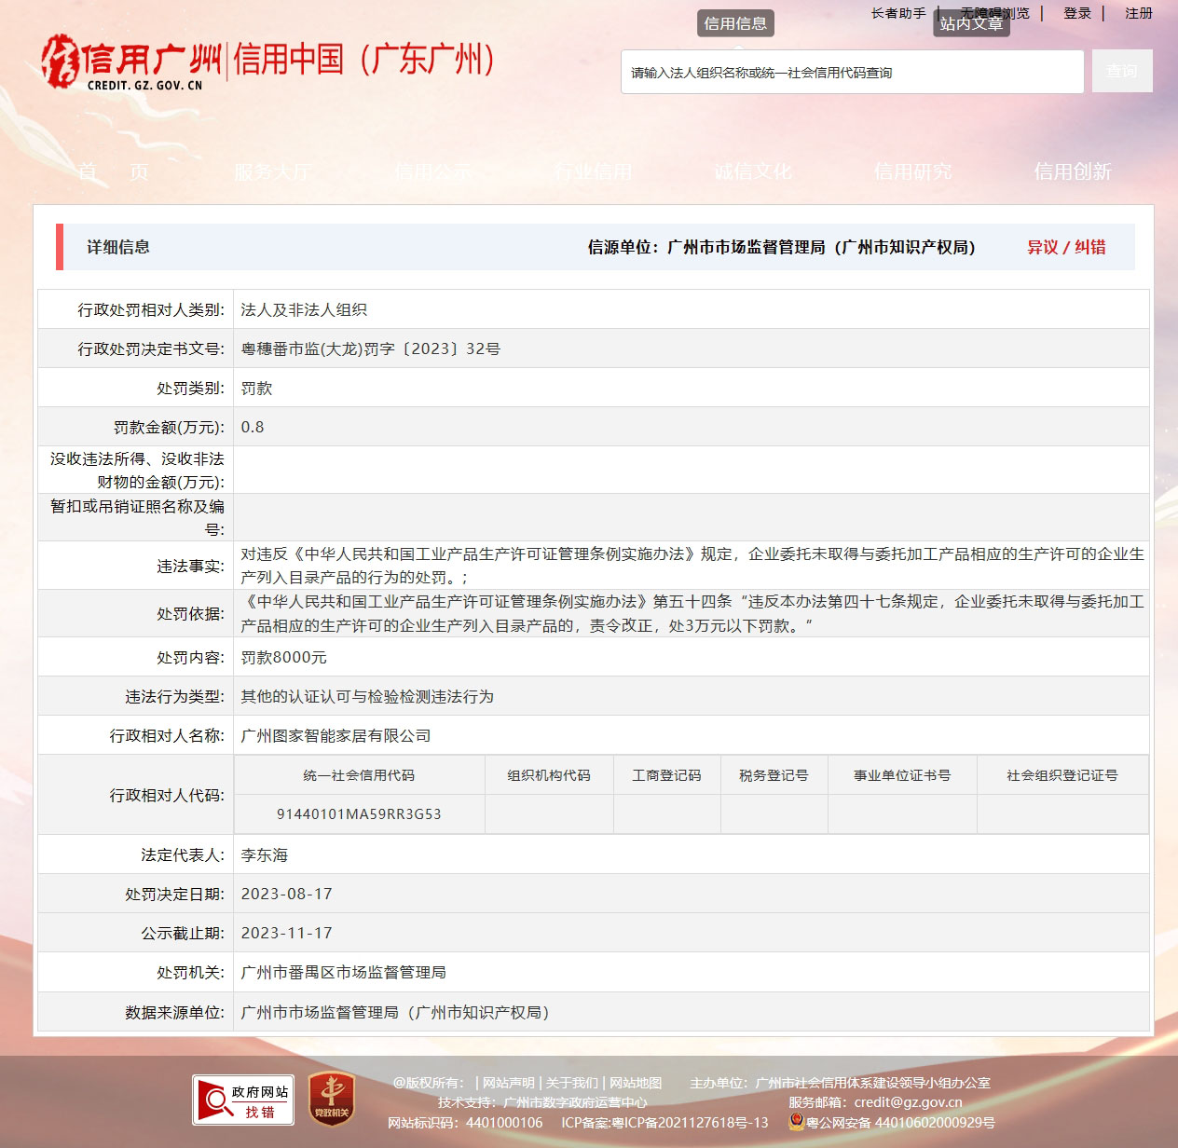The image size is (1178, 1148).
Task: Select the text 其他的认证认可与检验检测违法行为
Action: click(x=367, y=696)
